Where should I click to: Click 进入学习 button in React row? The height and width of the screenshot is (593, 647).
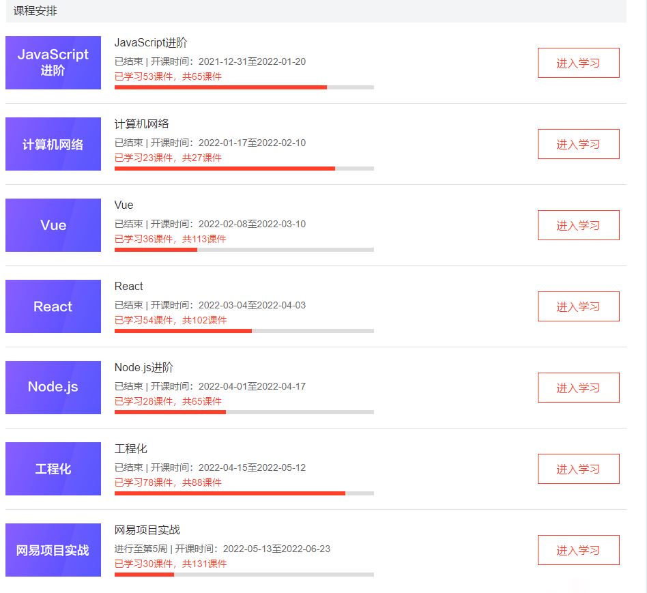(578, 306)
